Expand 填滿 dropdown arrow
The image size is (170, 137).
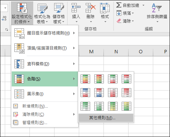133,13
